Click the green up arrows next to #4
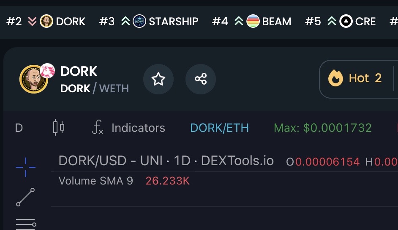The width and height of the screenshot is (398, 230). coord(239,21)
